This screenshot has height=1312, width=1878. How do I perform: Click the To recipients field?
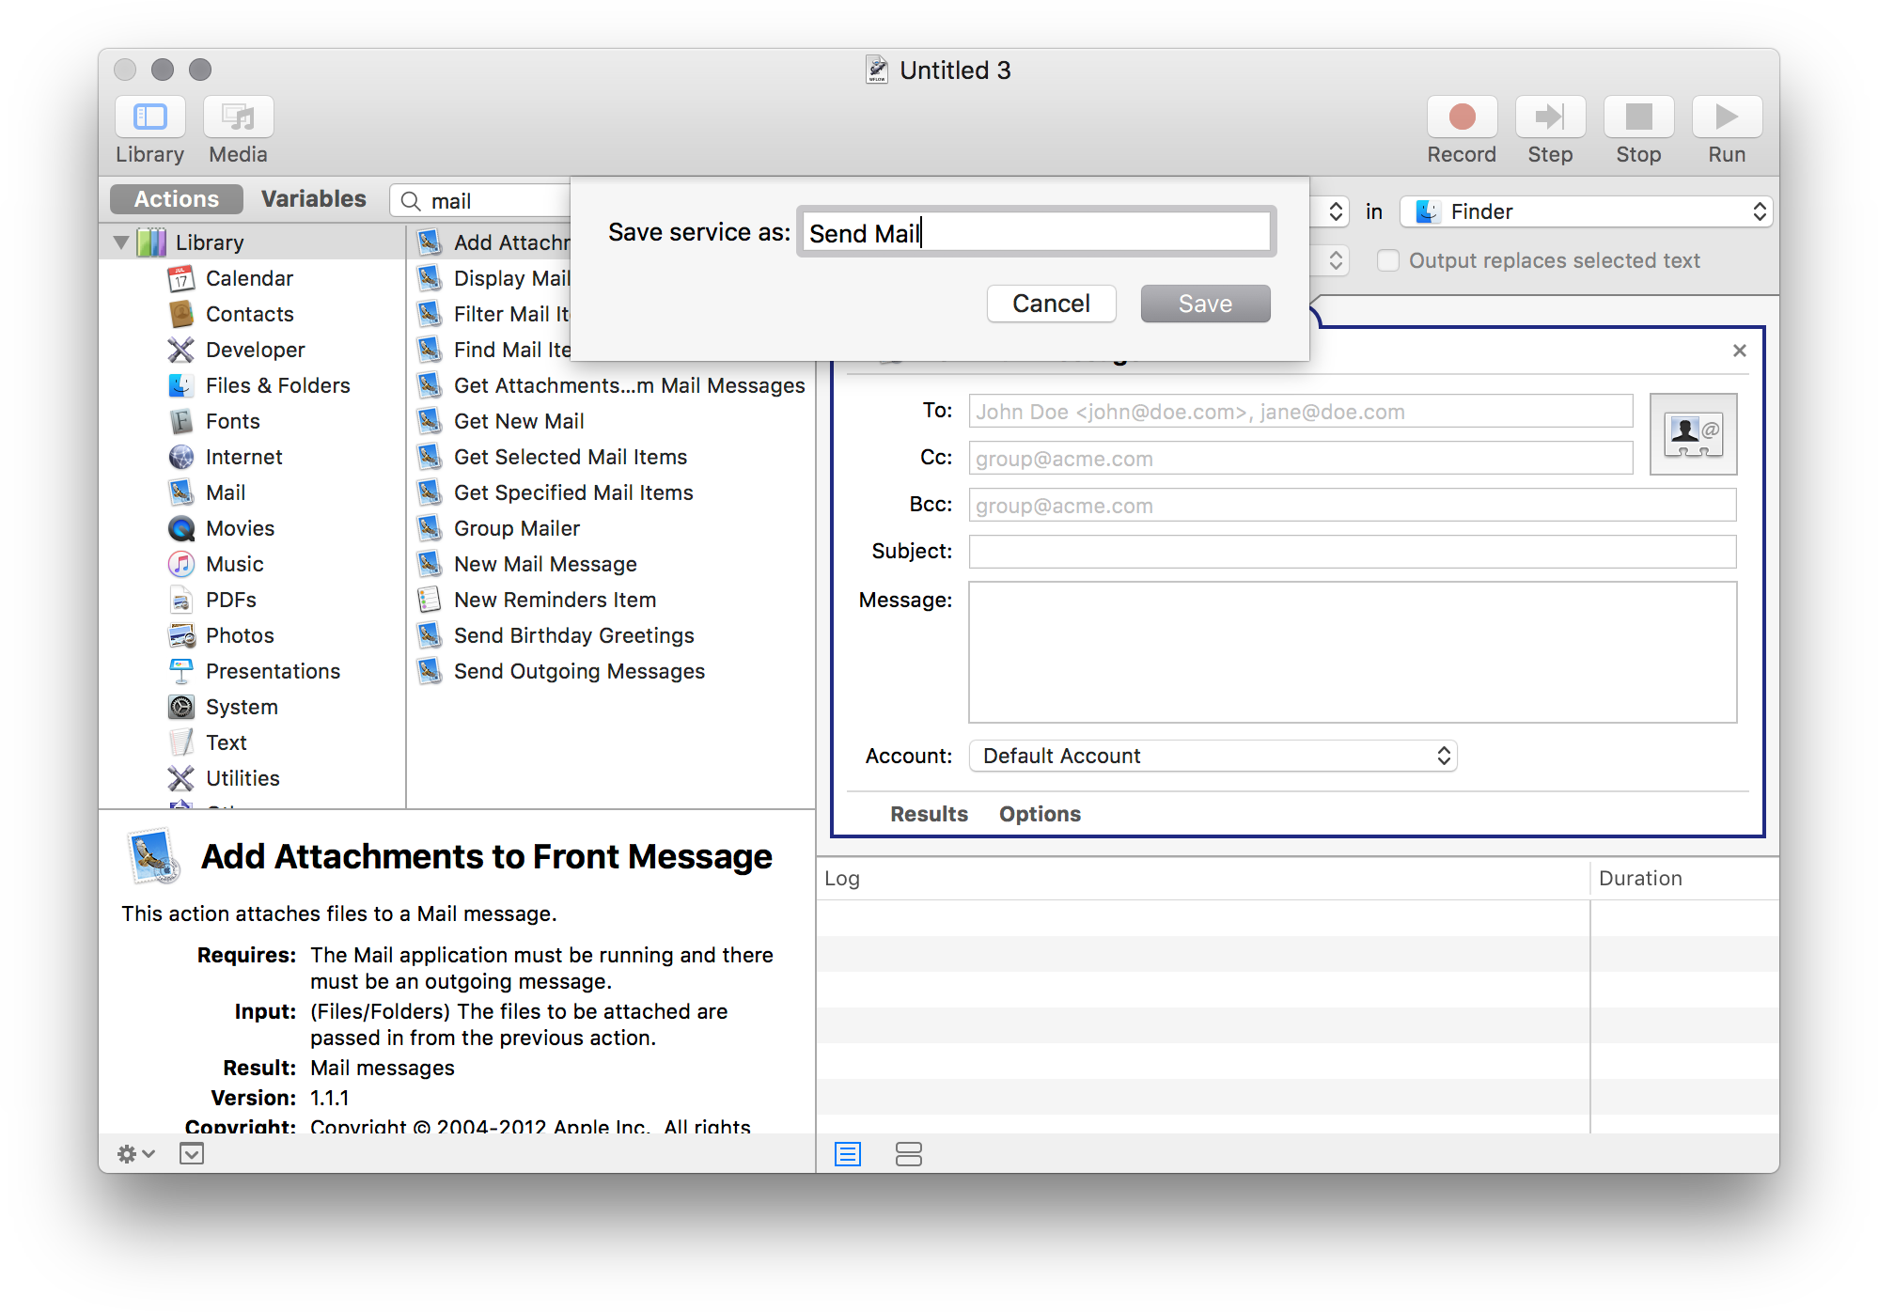pyautogui.click(x=1300, y=412)
